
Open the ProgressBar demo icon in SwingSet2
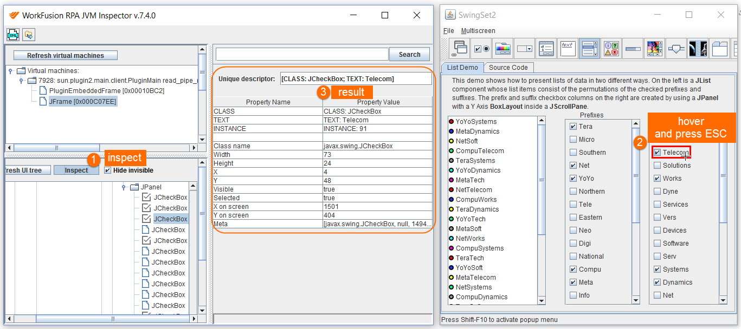click(x=633, y=49)
